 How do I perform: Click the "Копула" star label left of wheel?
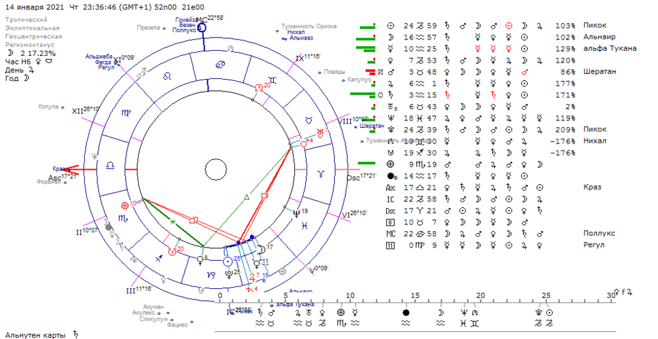(48, 107)
